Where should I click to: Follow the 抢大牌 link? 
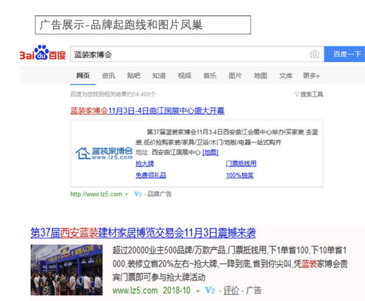click(145, 164)
